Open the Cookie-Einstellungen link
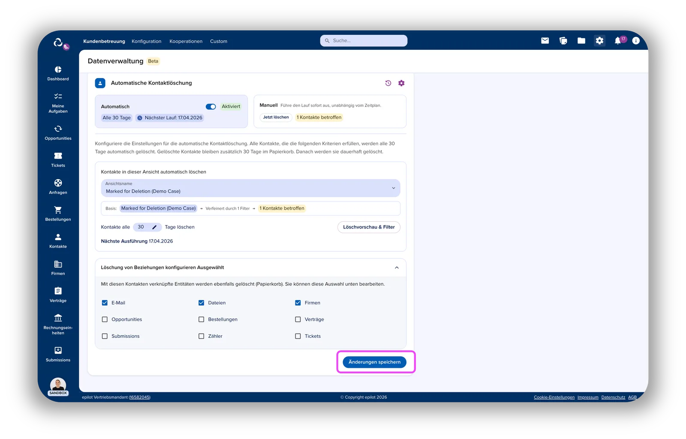Screen dimensions: 686x439 point(554,397)
